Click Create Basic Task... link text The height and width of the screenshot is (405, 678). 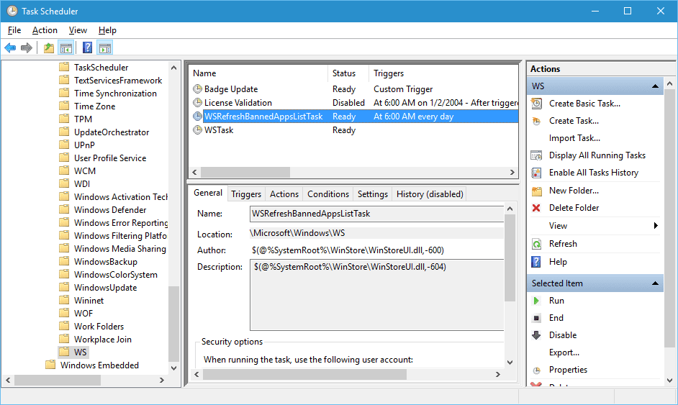pyautogui.click(x=584, y=104)
